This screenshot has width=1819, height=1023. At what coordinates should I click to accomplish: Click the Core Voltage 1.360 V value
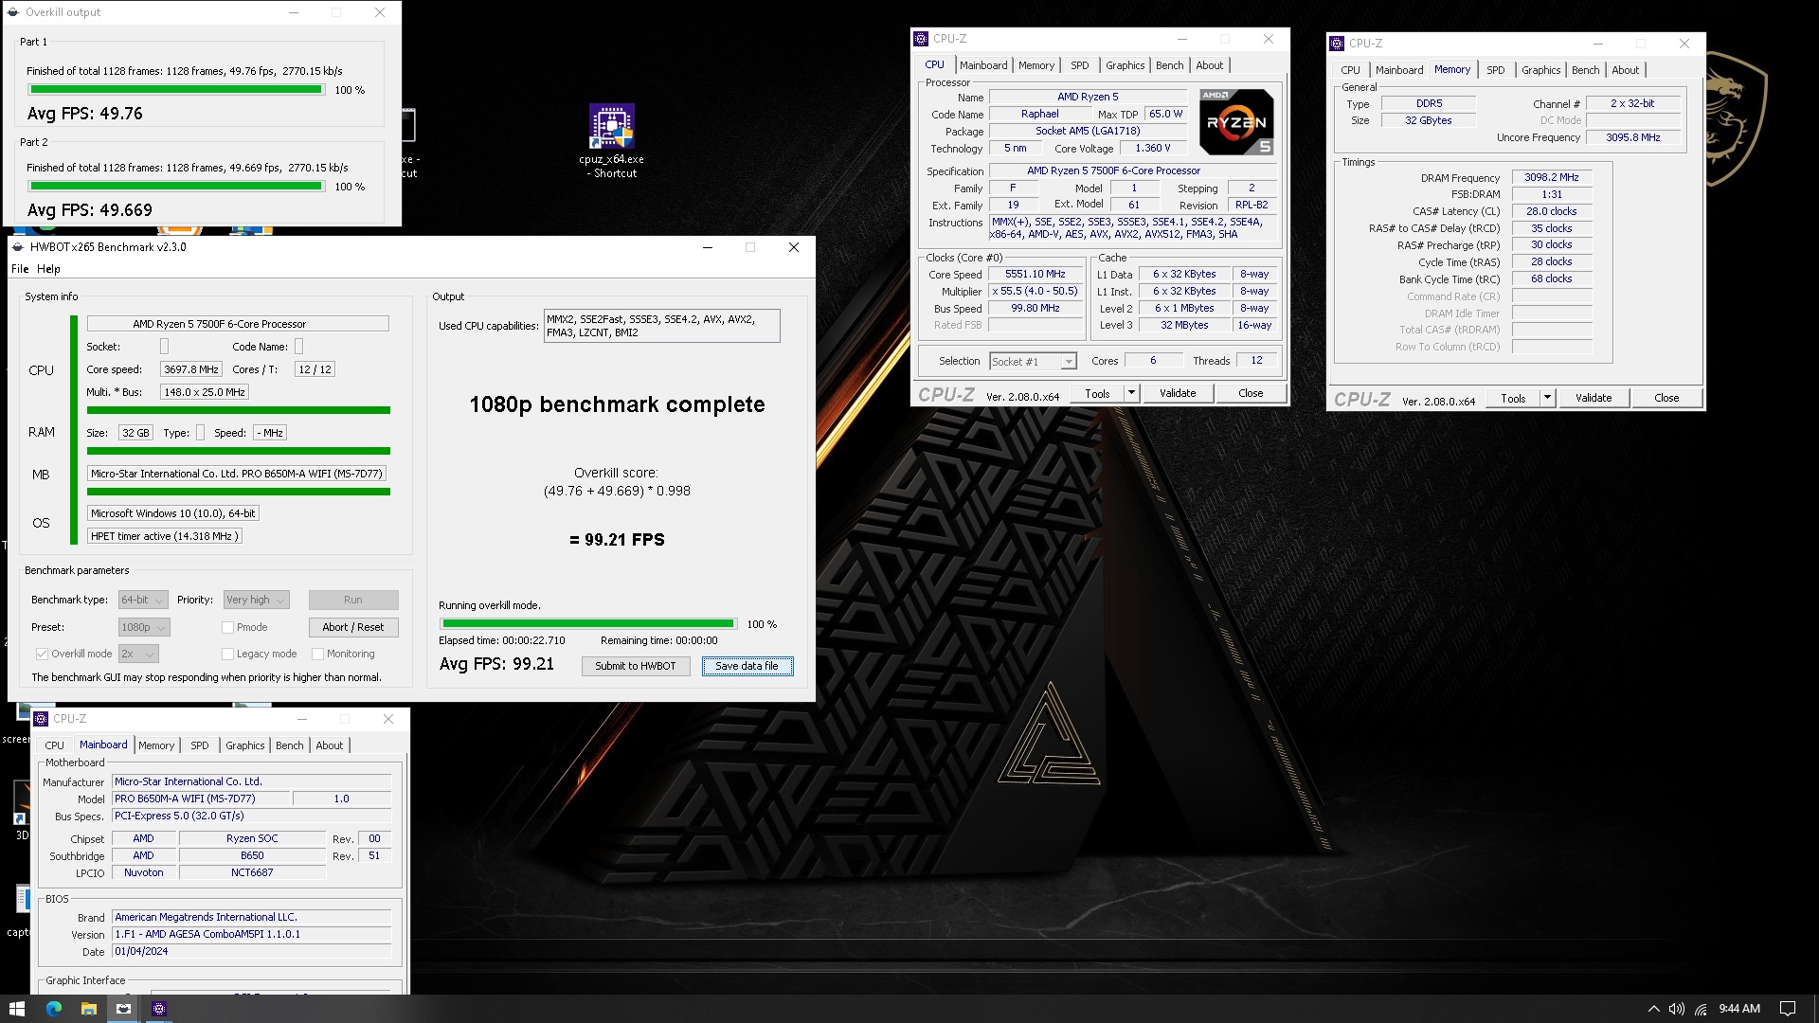click(x=1153, y=148)
